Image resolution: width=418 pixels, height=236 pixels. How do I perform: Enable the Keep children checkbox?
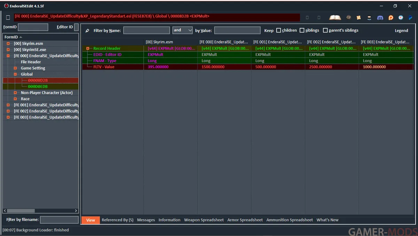[279, 30]
